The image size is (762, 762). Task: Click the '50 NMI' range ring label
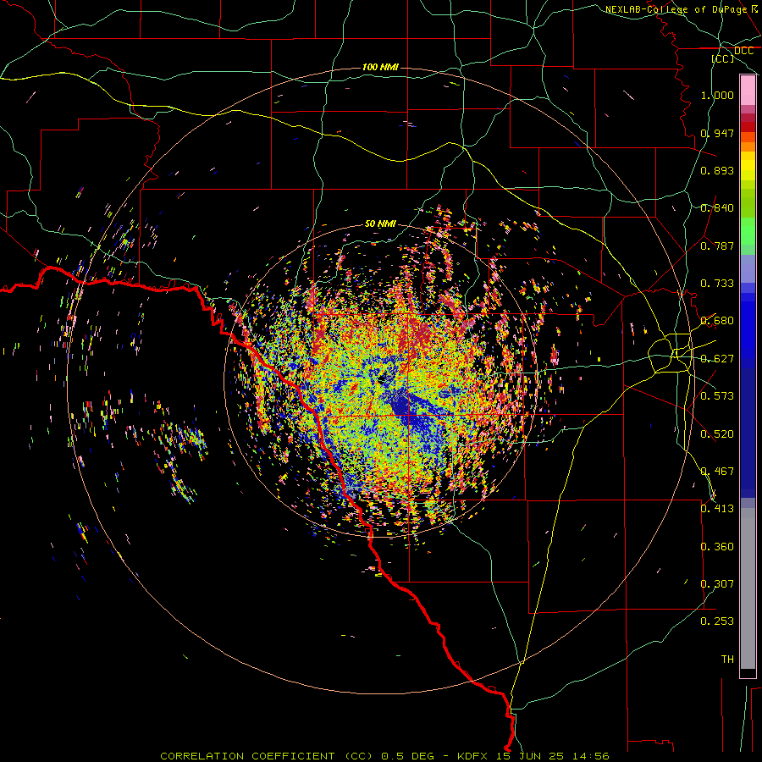(380, 224)
